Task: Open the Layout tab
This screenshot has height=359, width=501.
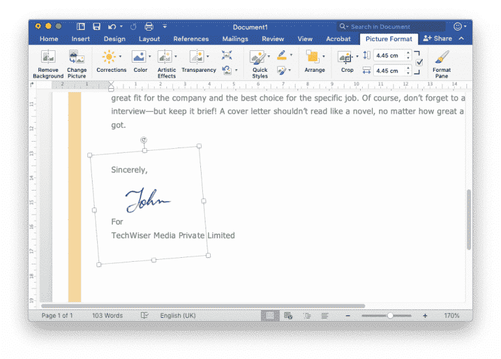Action: [149, 39]
